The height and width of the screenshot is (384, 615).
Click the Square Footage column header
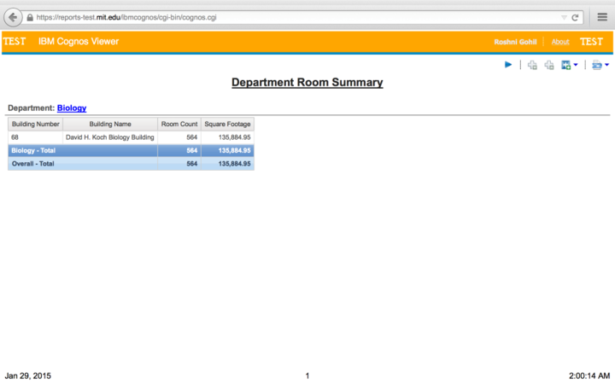(227, 124)
